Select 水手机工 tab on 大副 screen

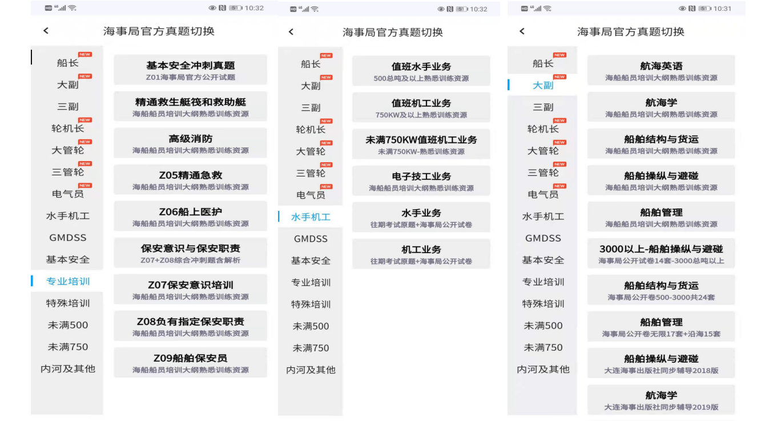pyautogui.click(x=543, y=216)
